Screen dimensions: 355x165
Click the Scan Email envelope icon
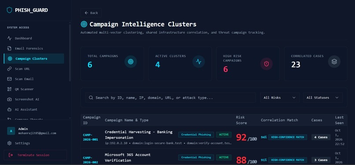click(x=9, y=79)
